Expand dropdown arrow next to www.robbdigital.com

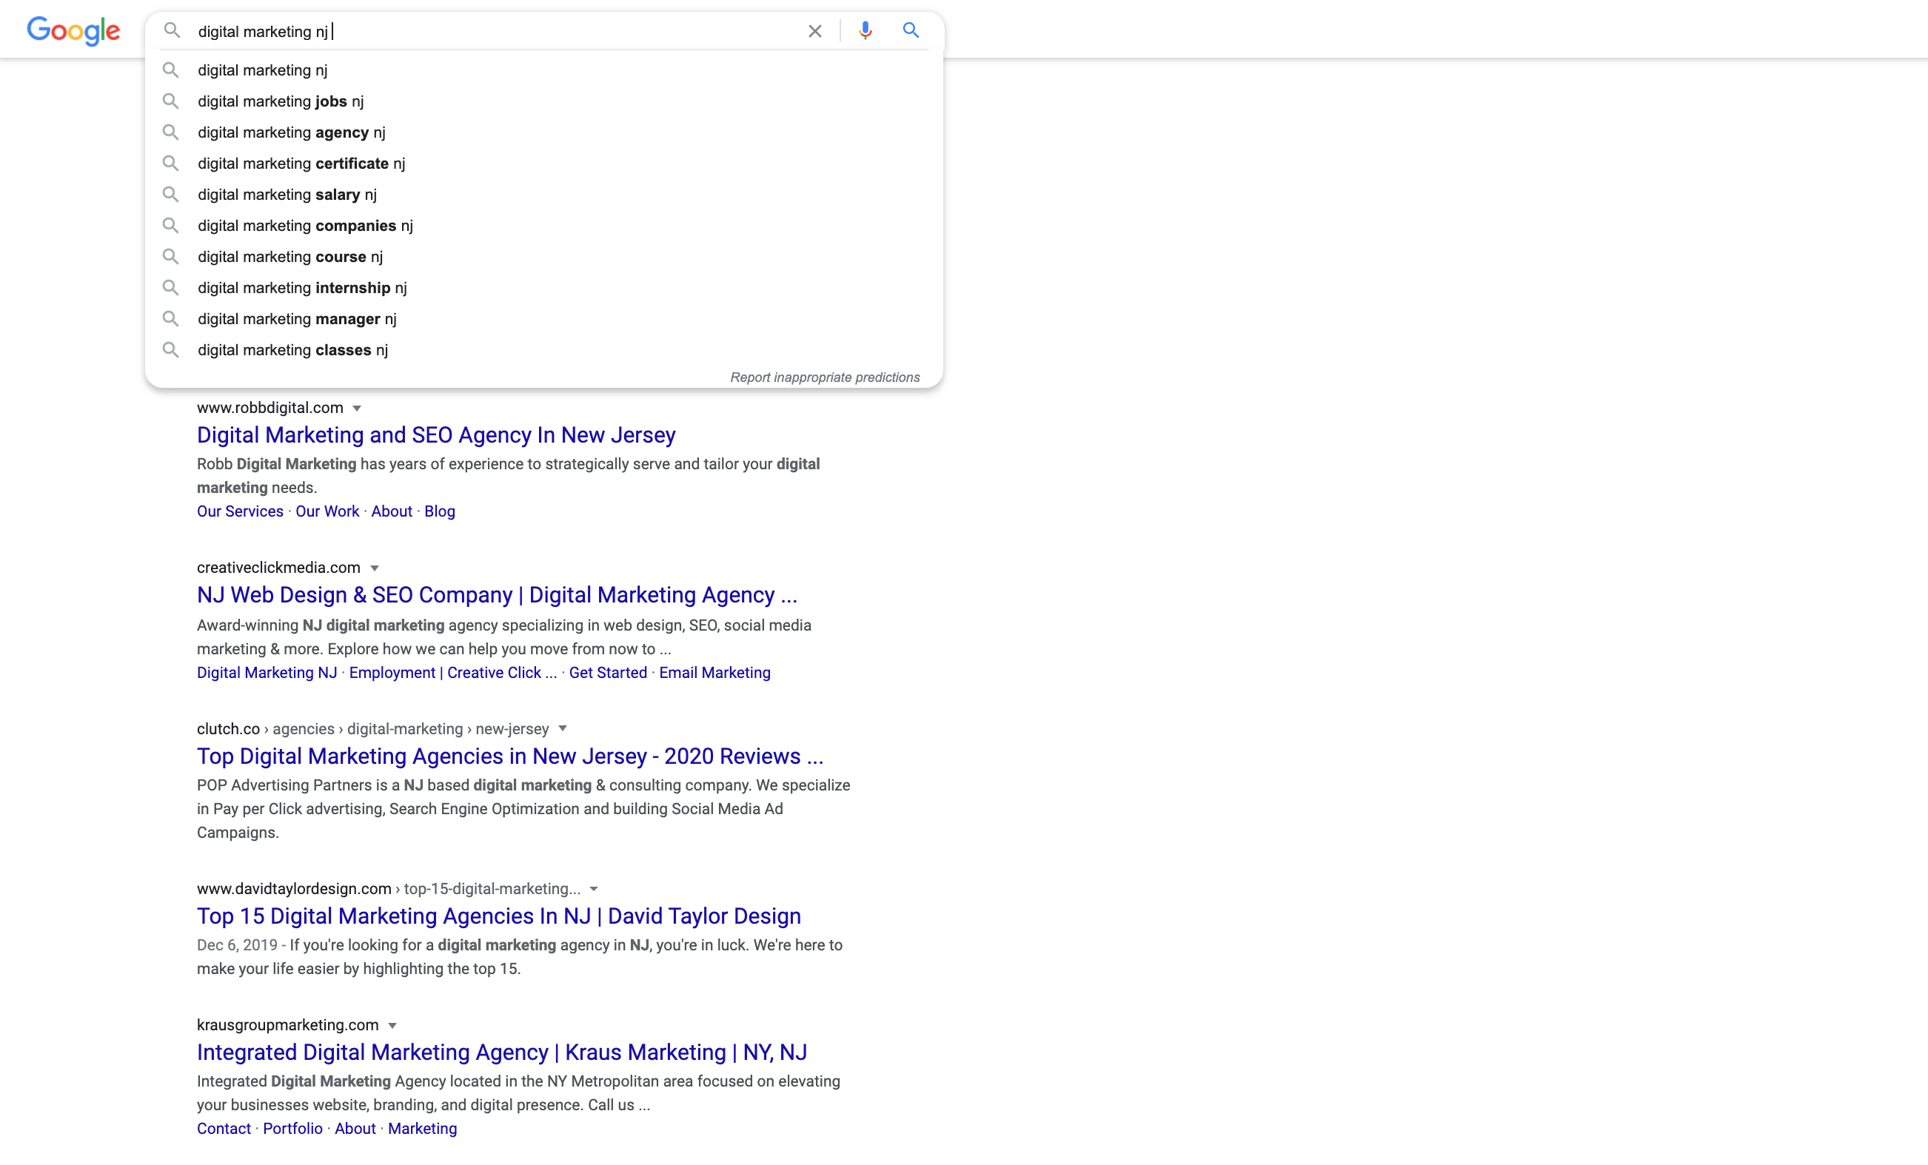[357, 409]
